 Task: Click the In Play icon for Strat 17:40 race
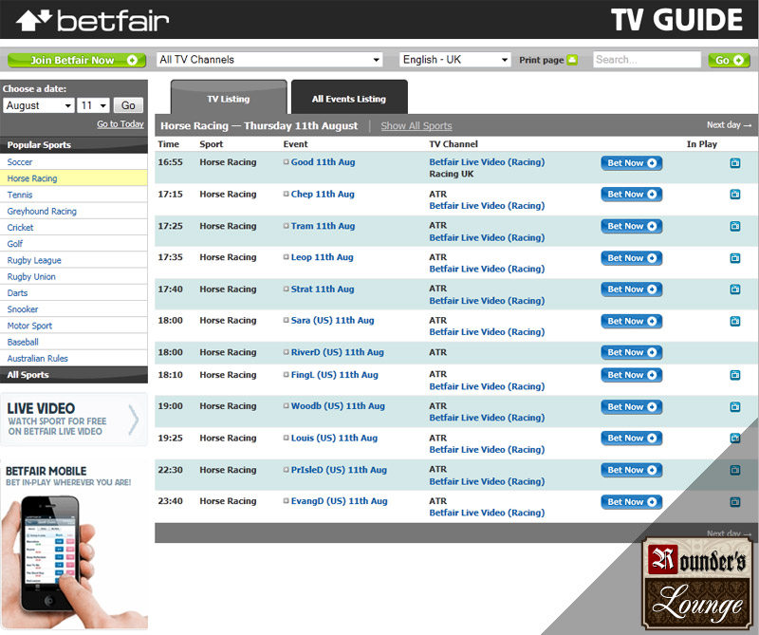pyautogui.click(x=734, y=289)
